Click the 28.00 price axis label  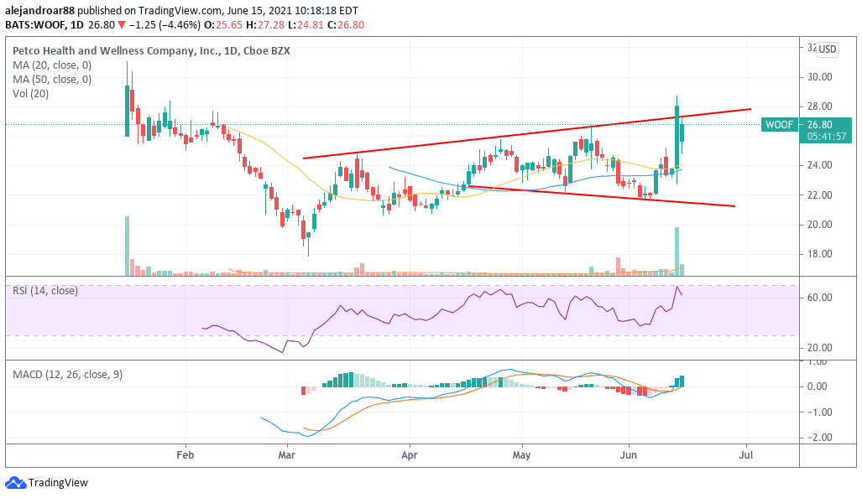(819, 106)
